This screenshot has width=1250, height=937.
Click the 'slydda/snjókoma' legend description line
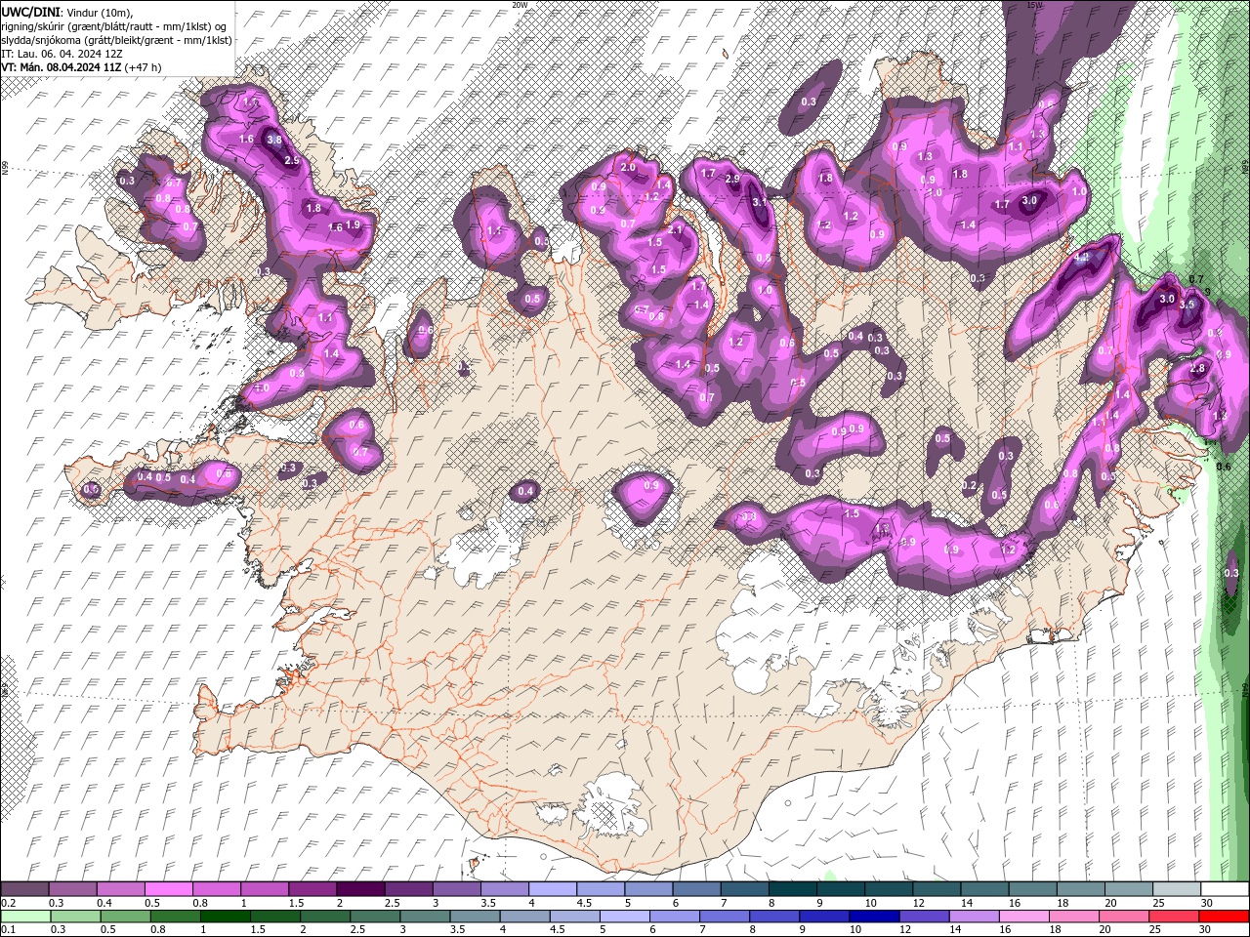116,40
